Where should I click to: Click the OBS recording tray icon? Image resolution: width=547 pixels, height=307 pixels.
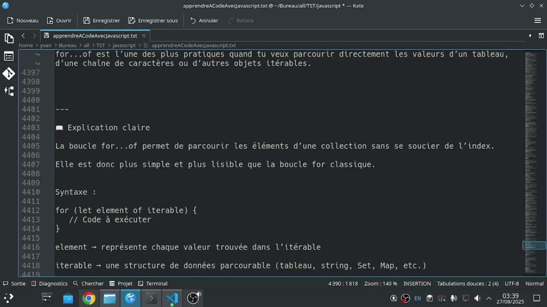[406, 298]
